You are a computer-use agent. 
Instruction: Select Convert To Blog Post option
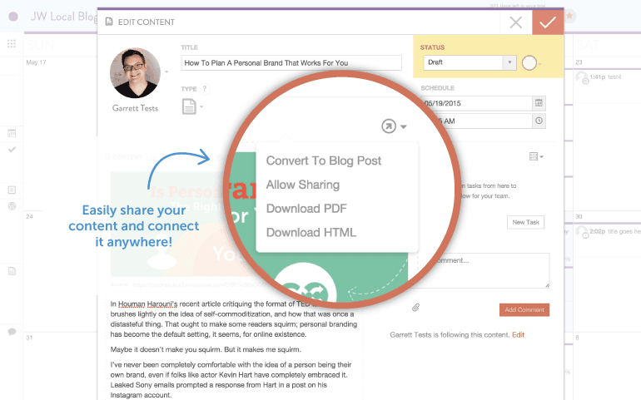(323, 160)
